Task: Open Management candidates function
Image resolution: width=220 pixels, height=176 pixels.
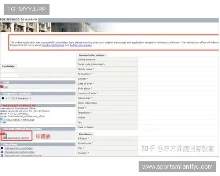Action: coord(19,148)
